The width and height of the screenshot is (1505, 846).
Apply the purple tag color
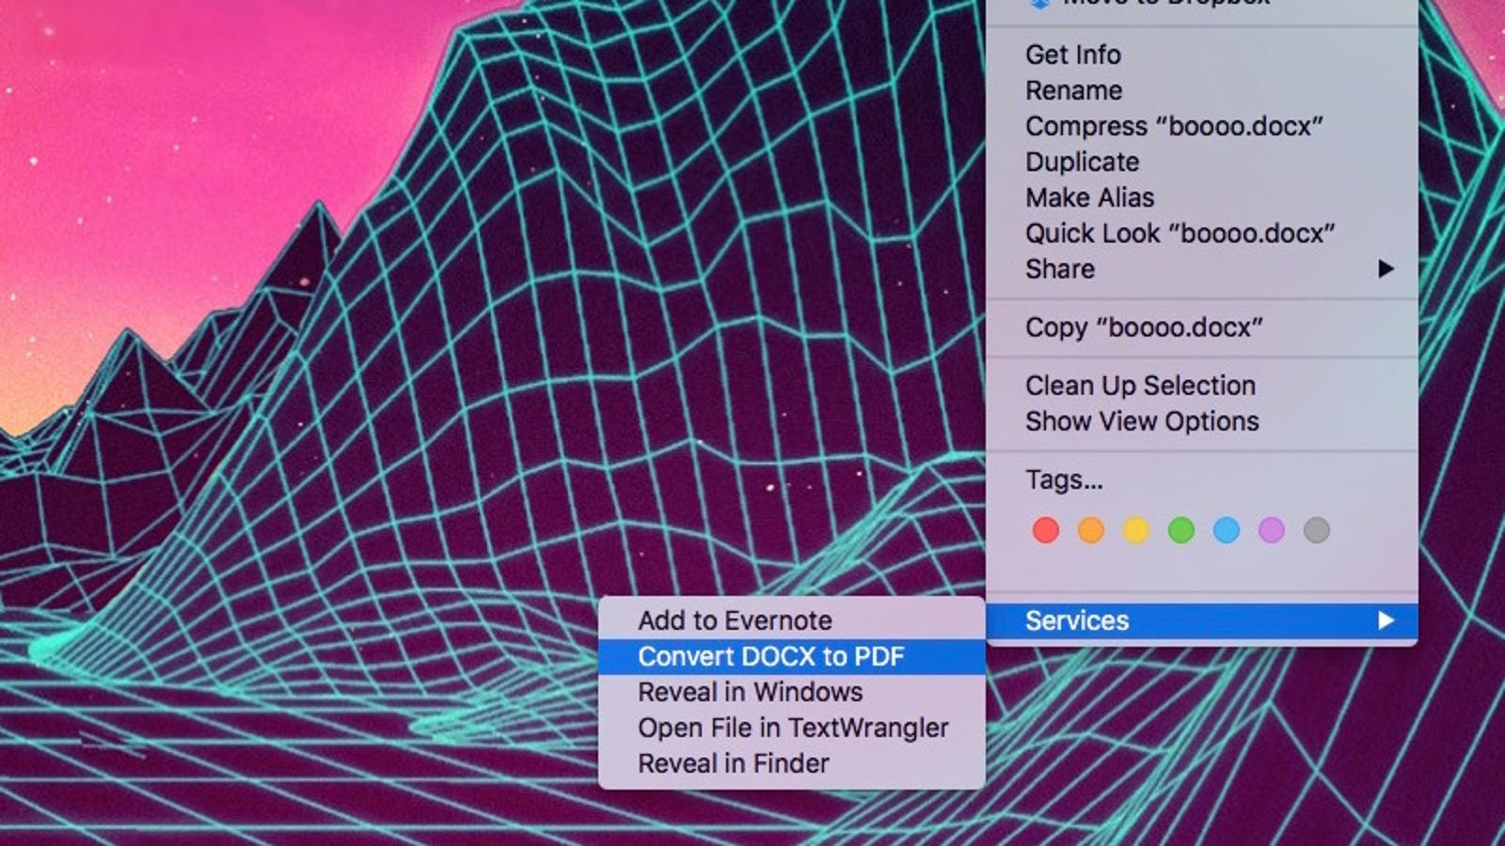(x=1272, y=530)
